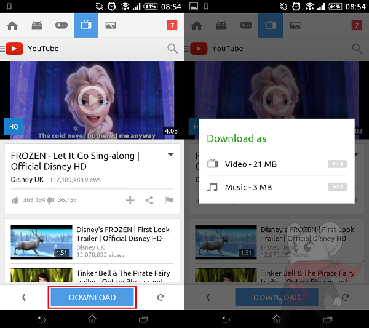Screen dimensions: 369x328
Task: Tap battery 64% indicator in left status bar
Action: (151, 6)
